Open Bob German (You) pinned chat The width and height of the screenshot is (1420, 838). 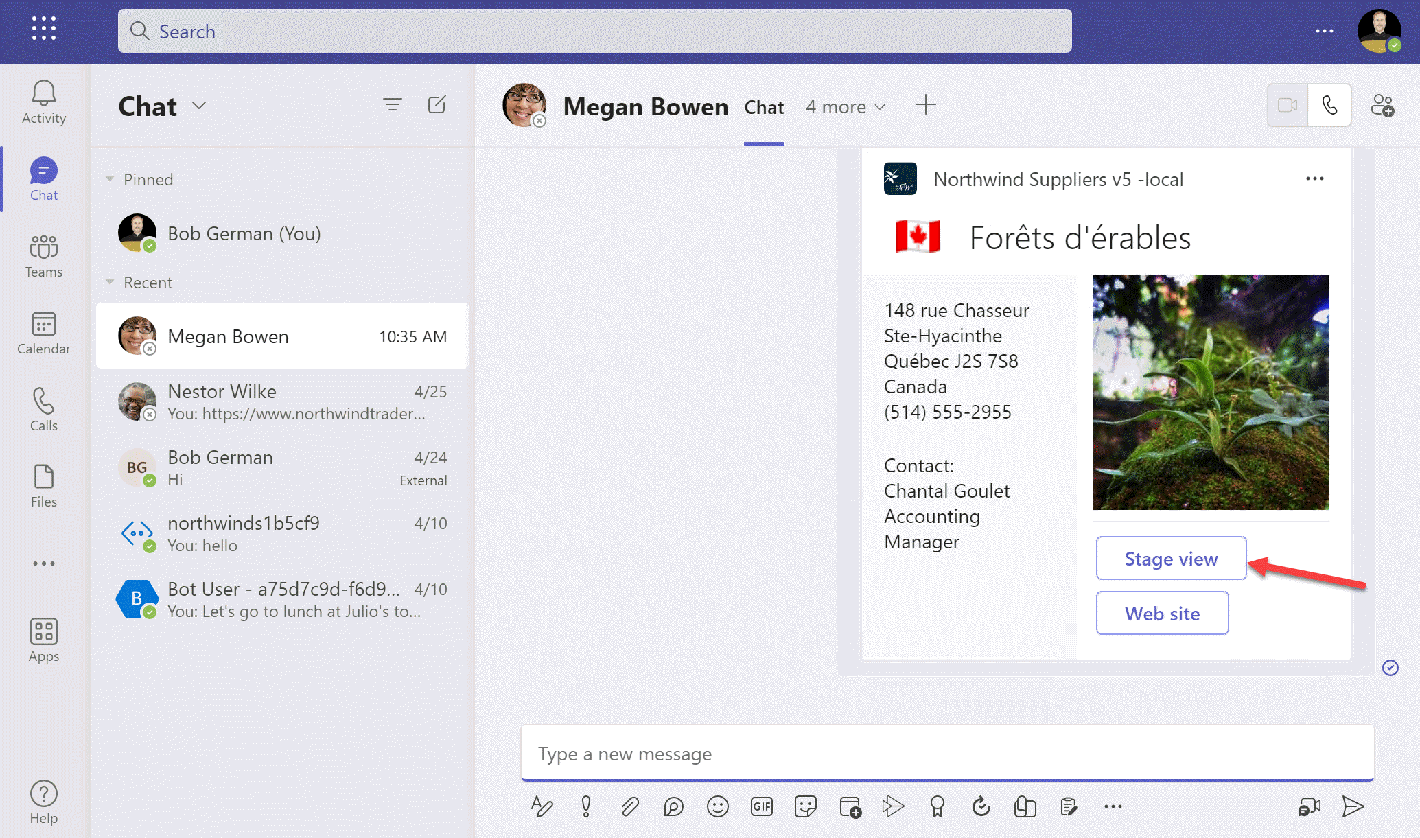(282, 233)
